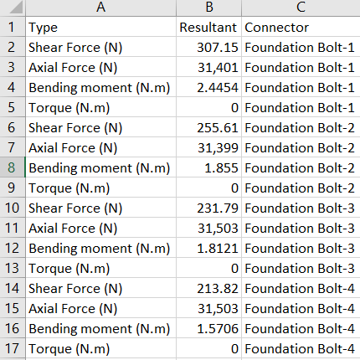
Task: Click the Type header cell
Action: point(100,27)
